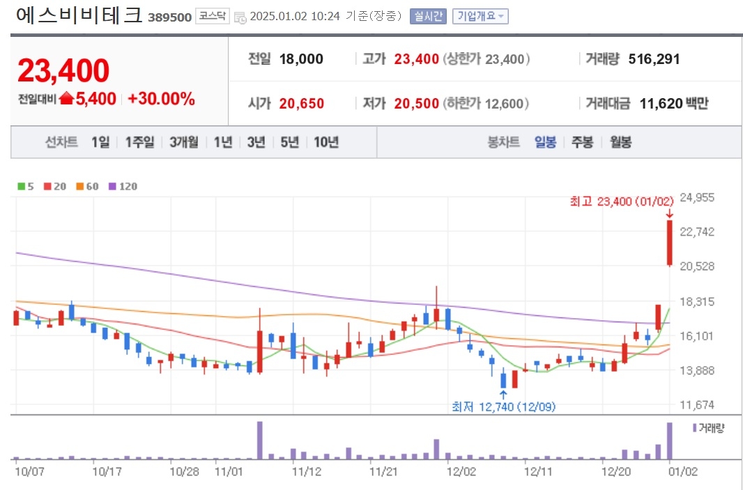The image size is (743, 490).
Task: Click the 코스닥 market badge
Action: point(213,17)
